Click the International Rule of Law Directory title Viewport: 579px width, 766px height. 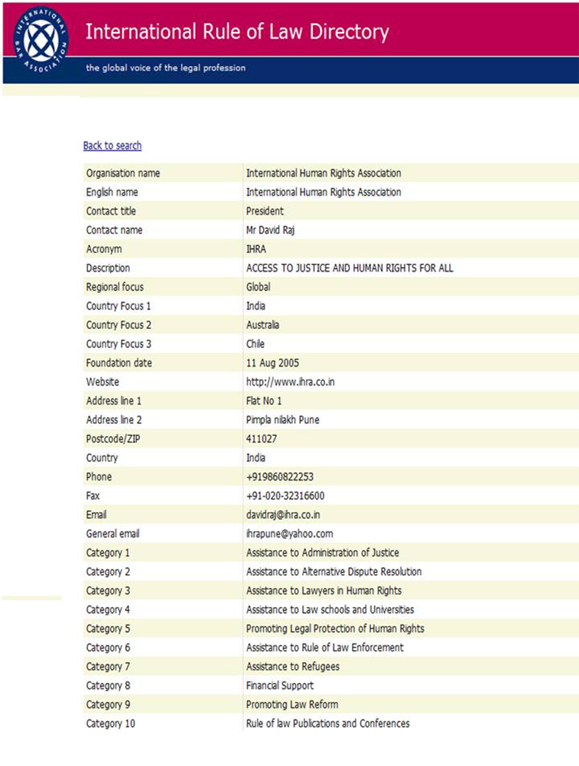click(x=237, y=32)
